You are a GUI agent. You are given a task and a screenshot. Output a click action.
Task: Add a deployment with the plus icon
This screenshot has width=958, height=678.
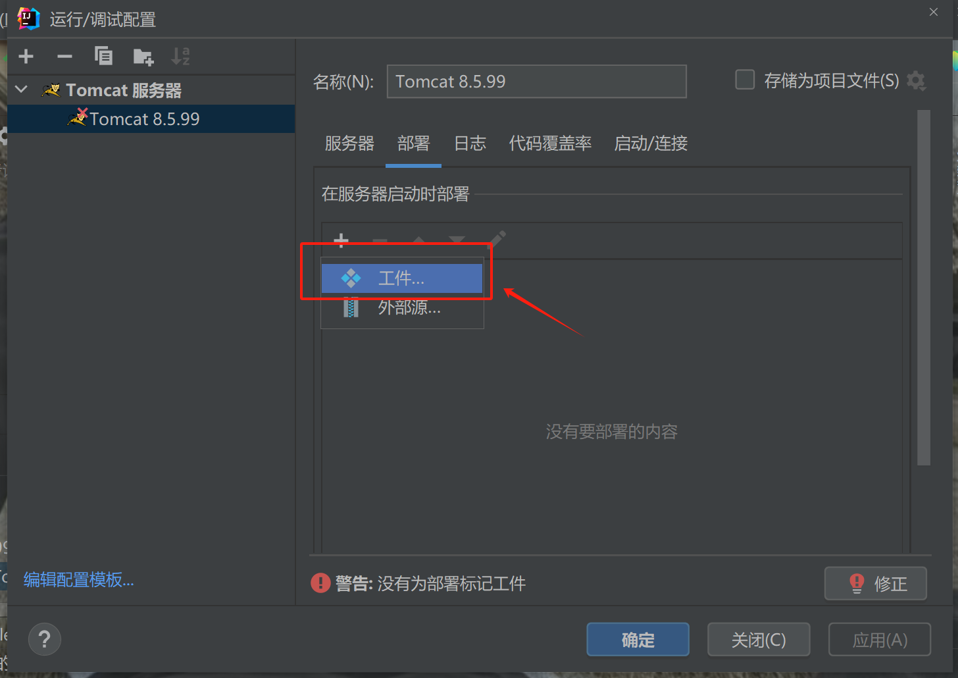coord(341,240)
